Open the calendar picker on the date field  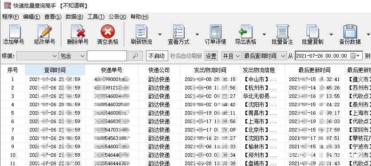point(355,56)
